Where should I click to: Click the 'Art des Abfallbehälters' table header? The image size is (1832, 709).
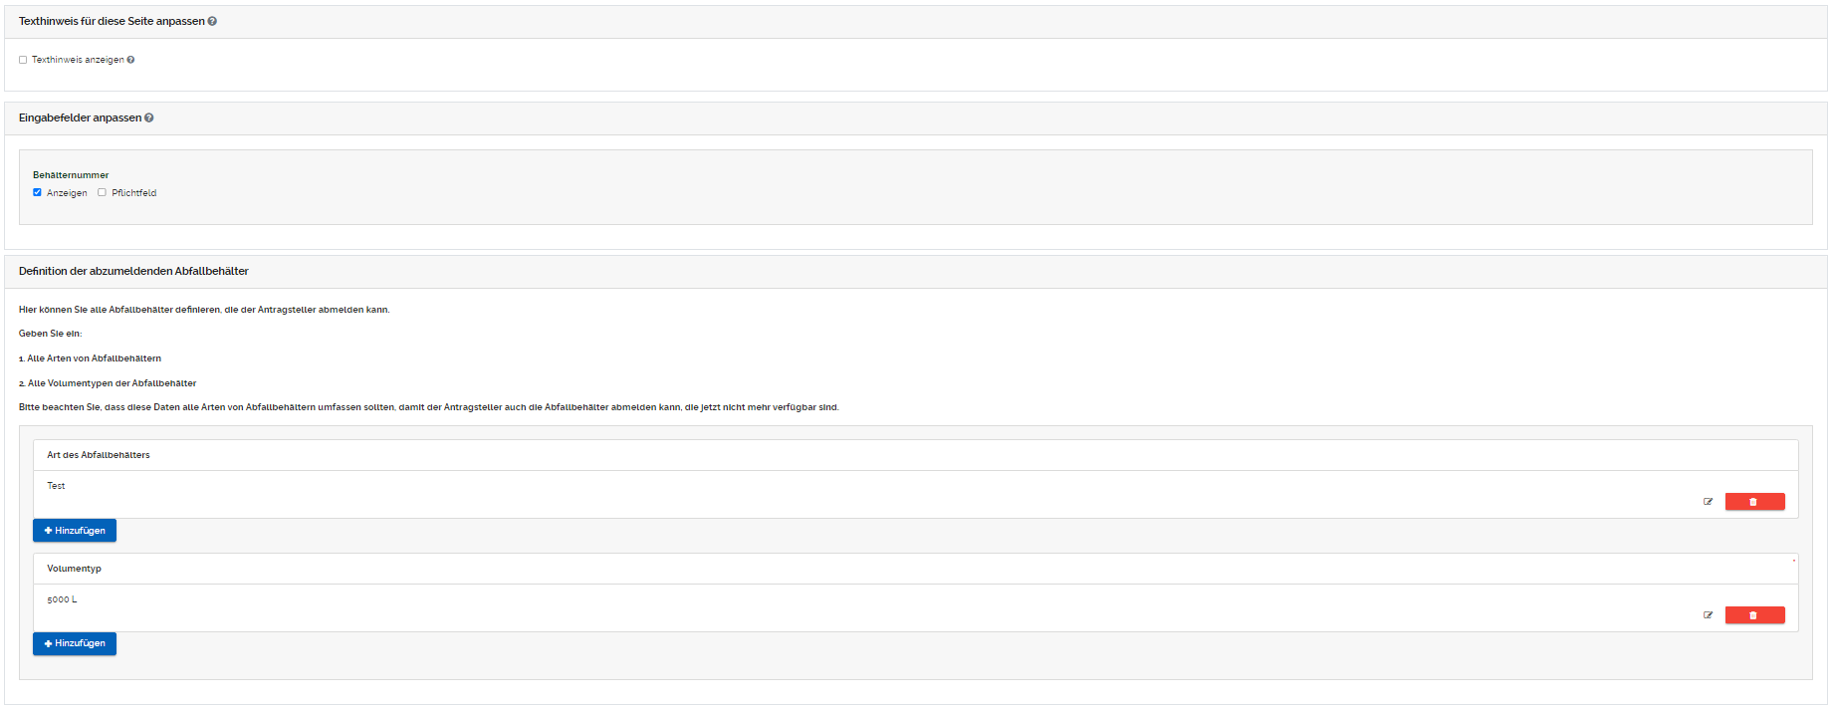pos(99,455)
